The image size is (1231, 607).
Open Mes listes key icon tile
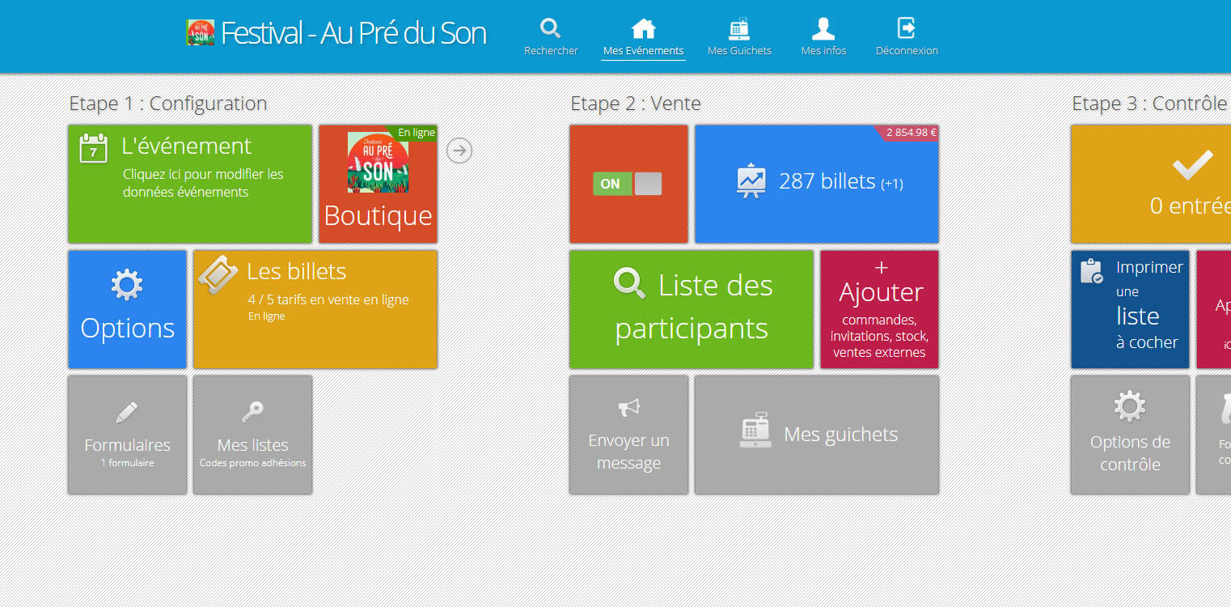(x=252, y=413)
